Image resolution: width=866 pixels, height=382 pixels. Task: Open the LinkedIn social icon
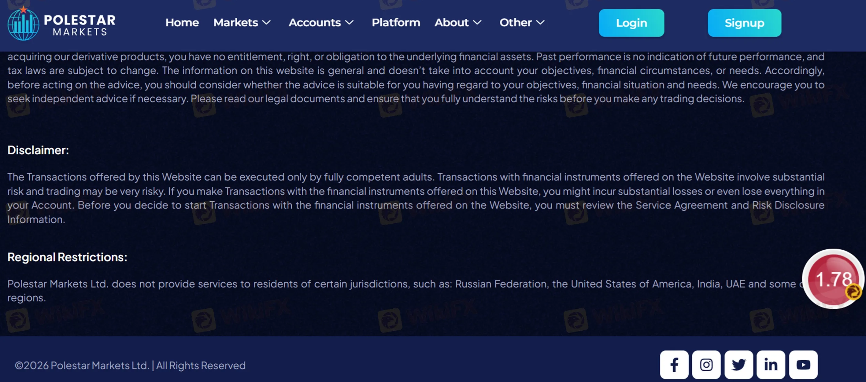(771, 365)
